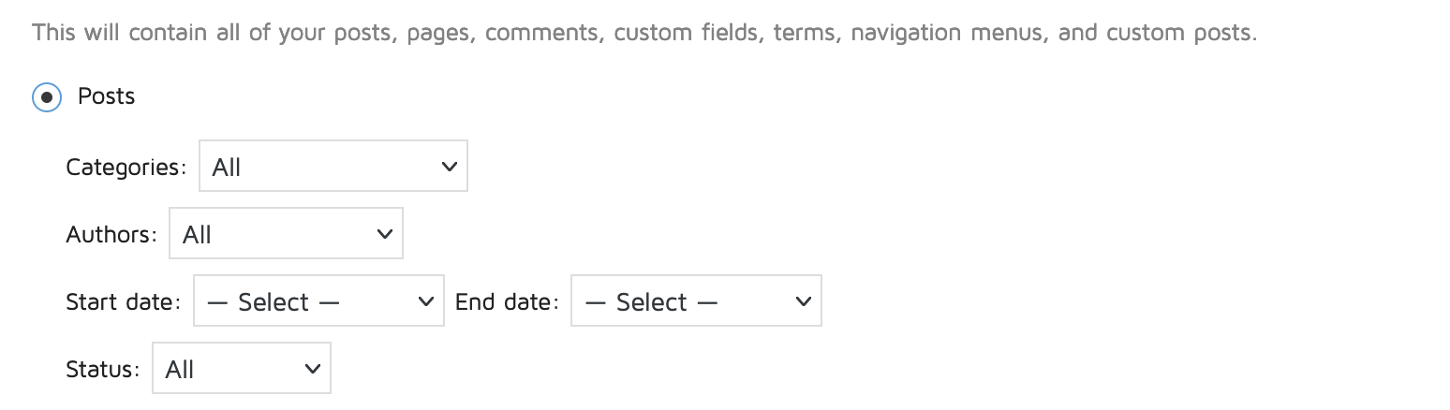Image resolution: width=1450 pixels, height=410 pixels.
Task: Click the End date field label
Action: pyautogui.click(x=507, y=302)
